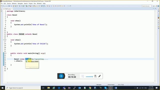160x90 pixels.
Task: Open the Window menu
Action: (x=39, y=3)
